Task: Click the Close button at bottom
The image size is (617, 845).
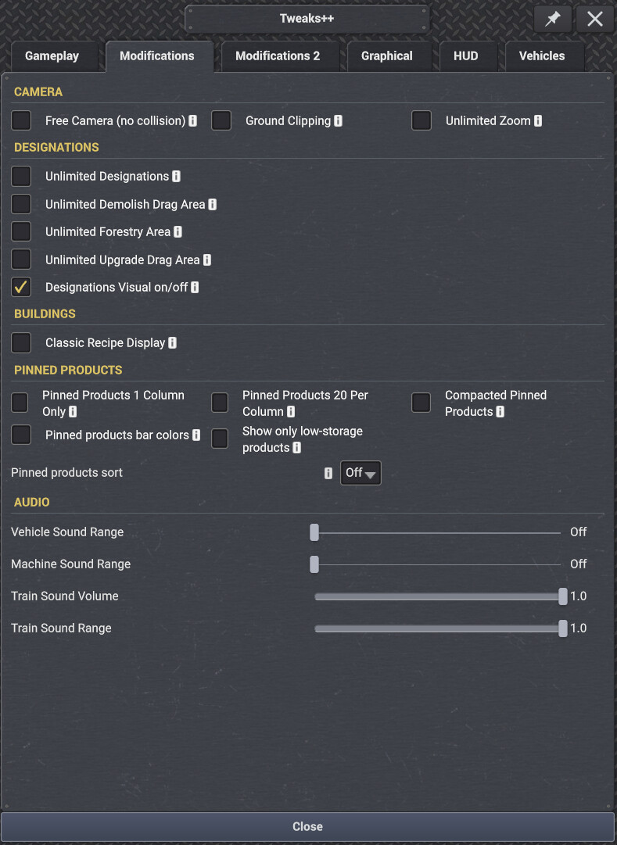Action: coord(308,827)
